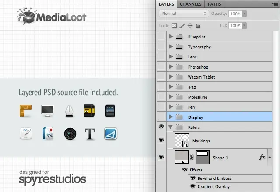Click the Display folder icon

(x=179, y=117)
